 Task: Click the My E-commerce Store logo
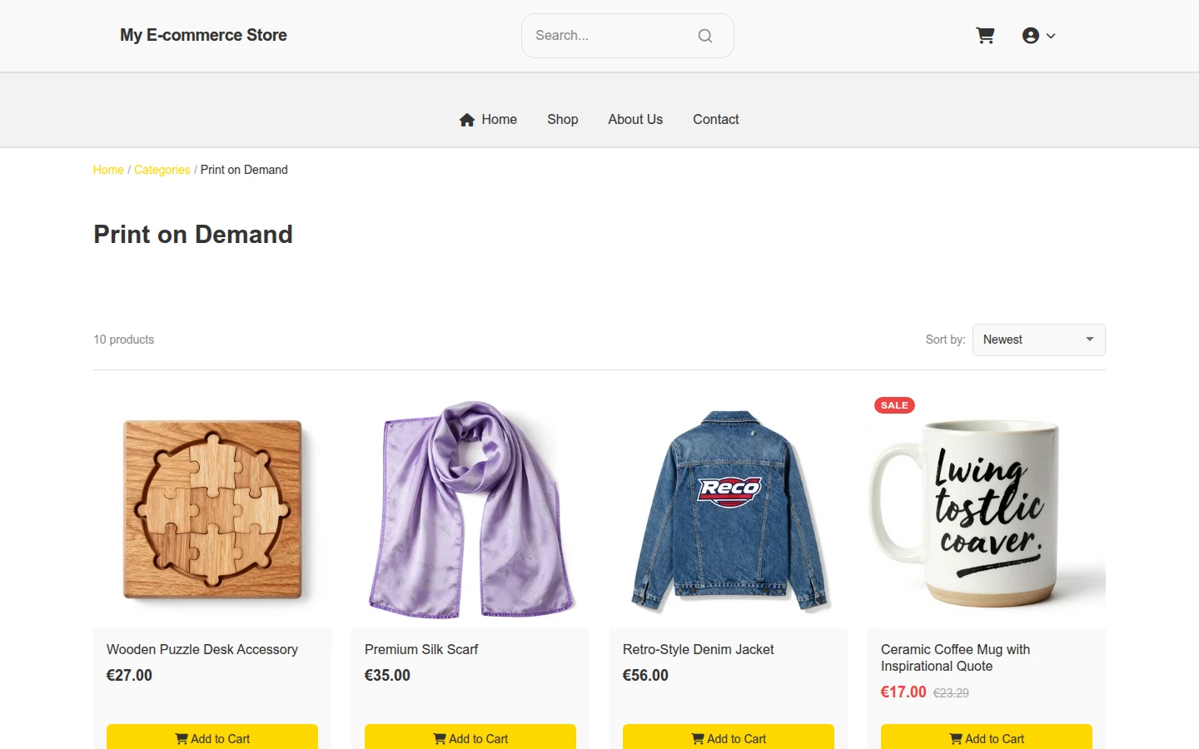[203, 35]
